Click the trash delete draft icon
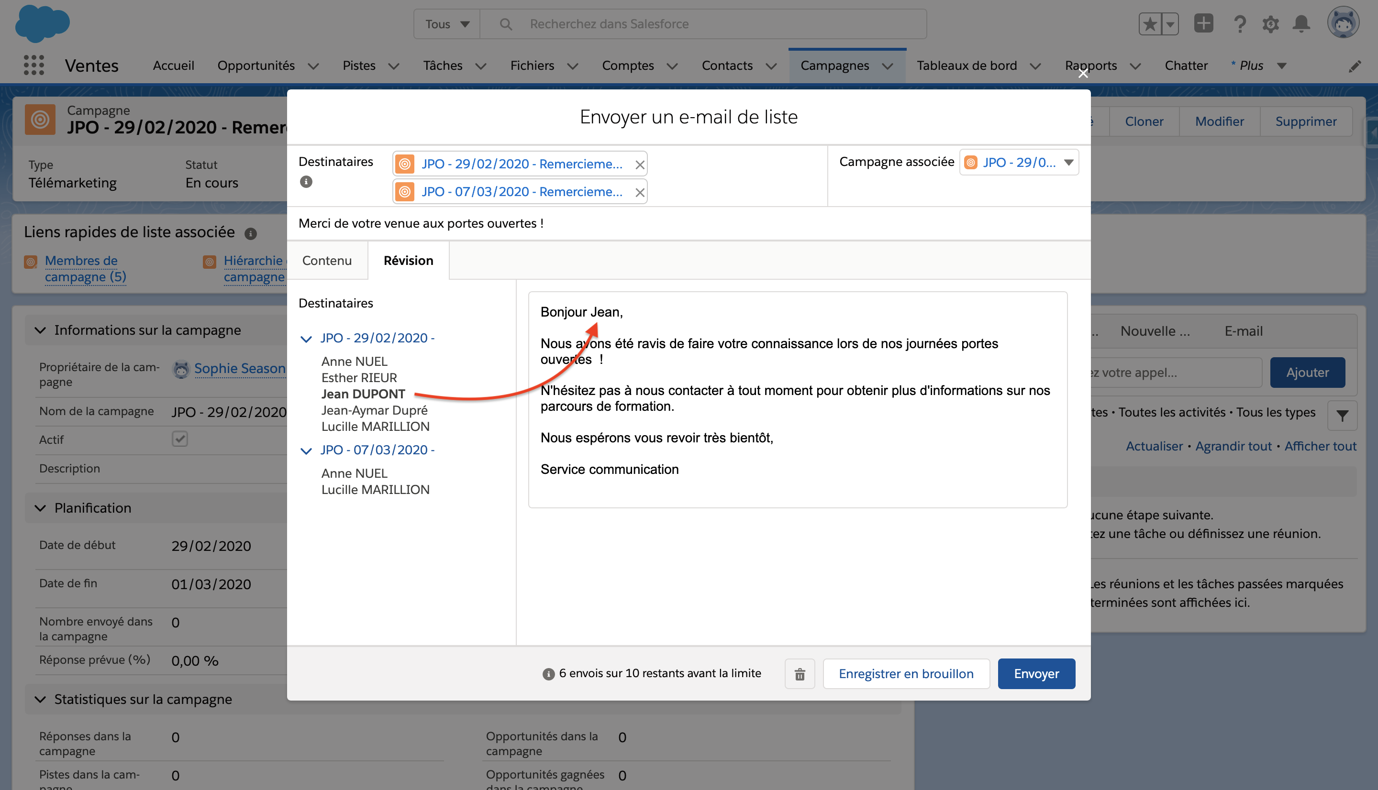Viewport: 1378px width, 790px height. click(800, 673)
